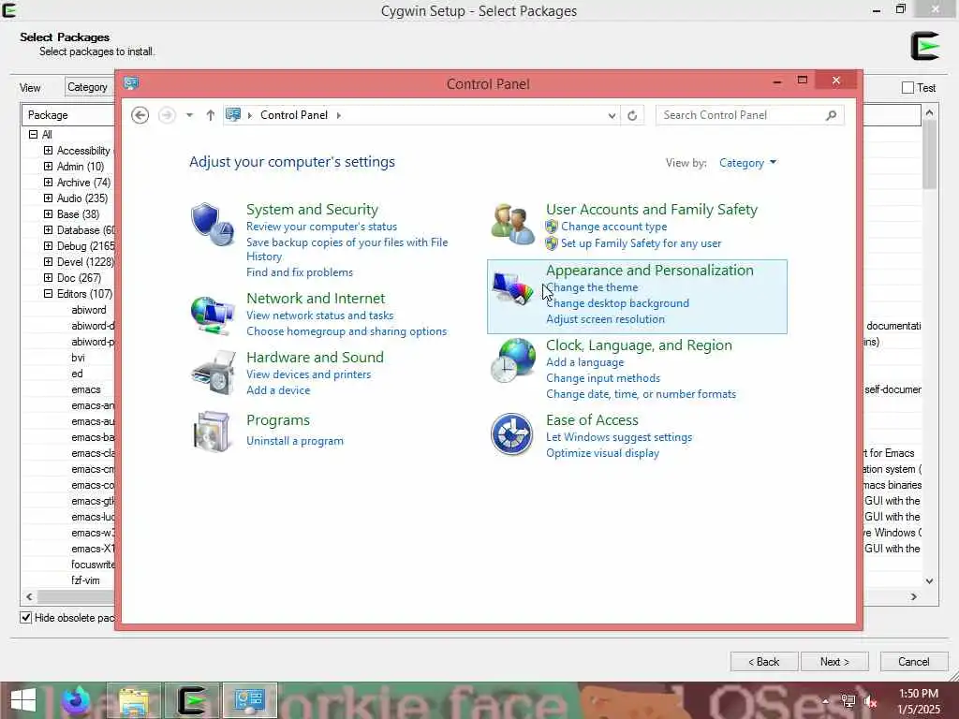
Task: Click the Back arrow in Control Panel
Action: tap(140, 115)
